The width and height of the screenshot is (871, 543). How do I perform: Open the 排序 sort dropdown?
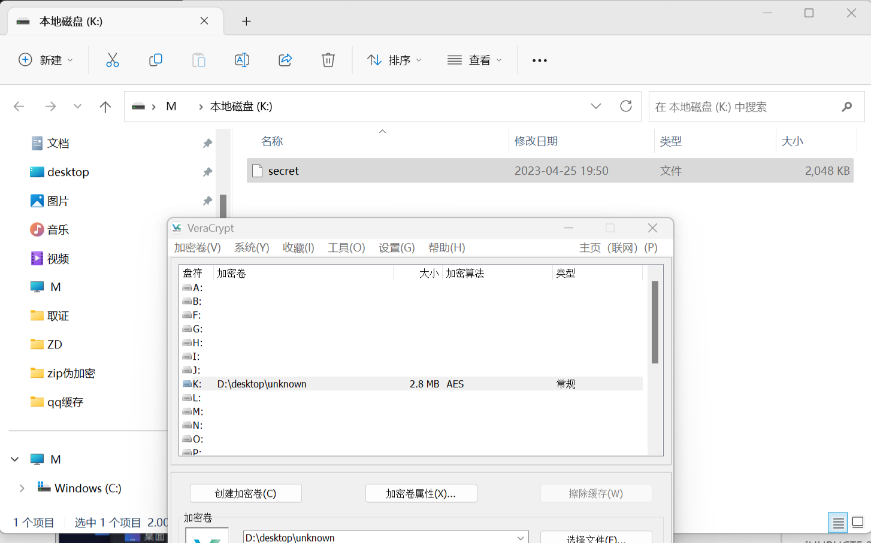coord(395,60)
